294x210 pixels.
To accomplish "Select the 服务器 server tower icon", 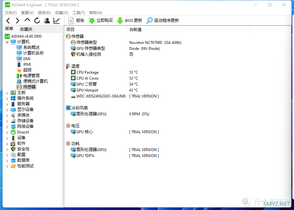I will pyautogui.click(x=13, y=104).
